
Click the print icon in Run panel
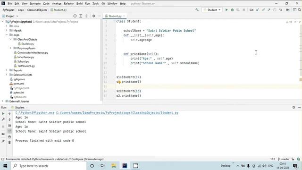(9, 137)
